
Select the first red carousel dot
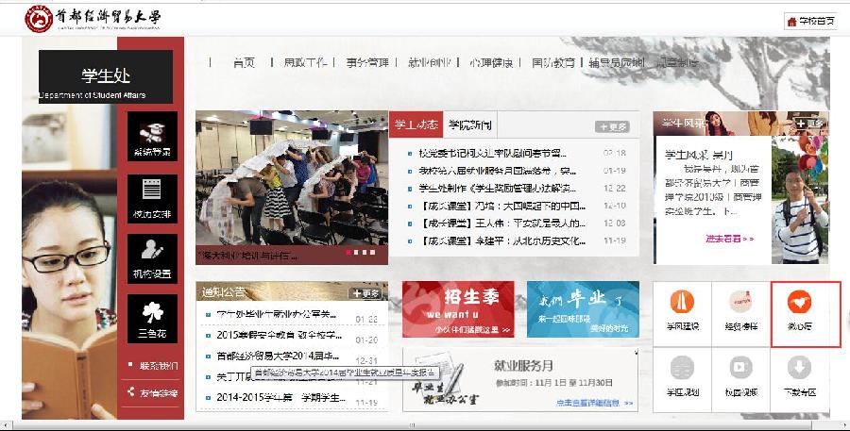tap(348, 253)
